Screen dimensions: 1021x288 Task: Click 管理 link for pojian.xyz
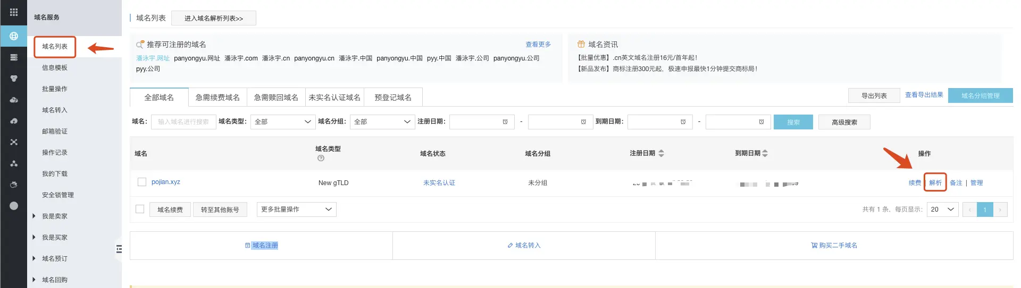click(x=977, y=183)
